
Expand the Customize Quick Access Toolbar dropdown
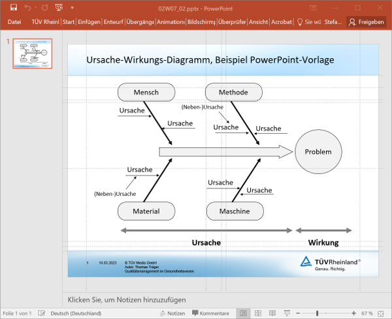coord(71,7)
